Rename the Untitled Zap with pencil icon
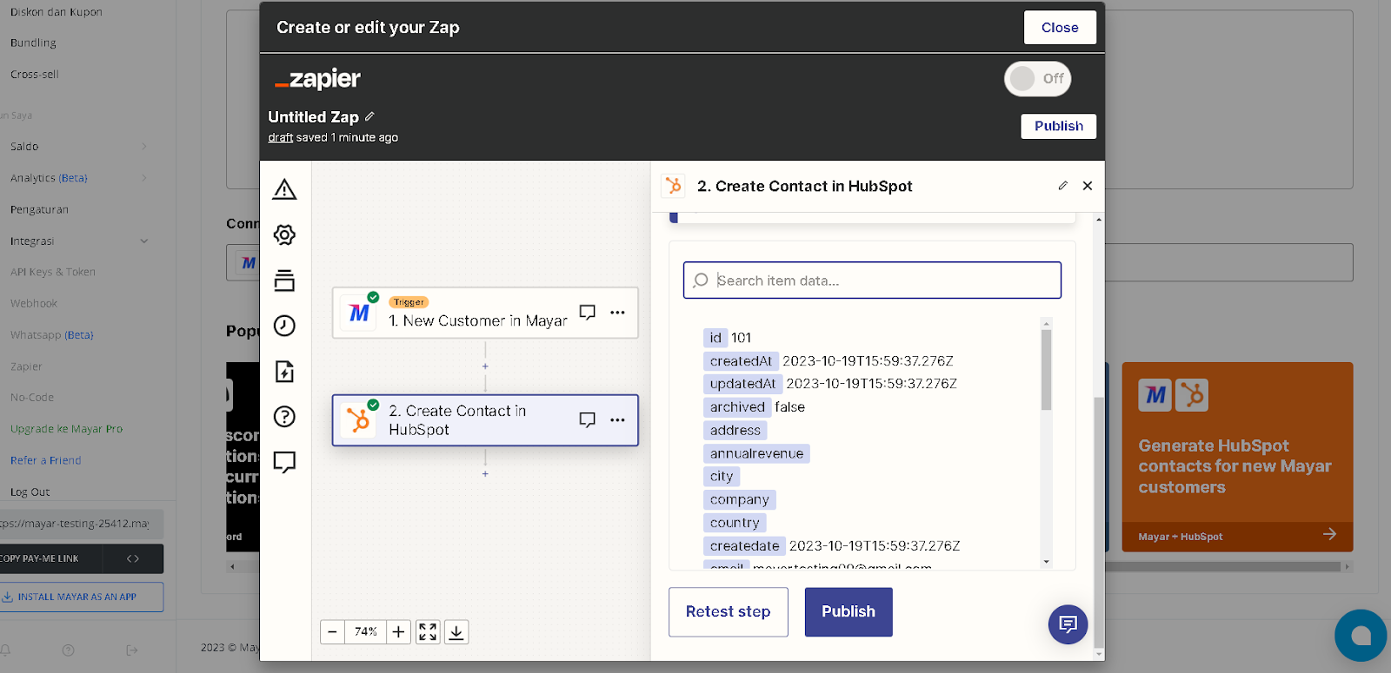This screenshot has height=673, width=1391. [x=369, y=116]
